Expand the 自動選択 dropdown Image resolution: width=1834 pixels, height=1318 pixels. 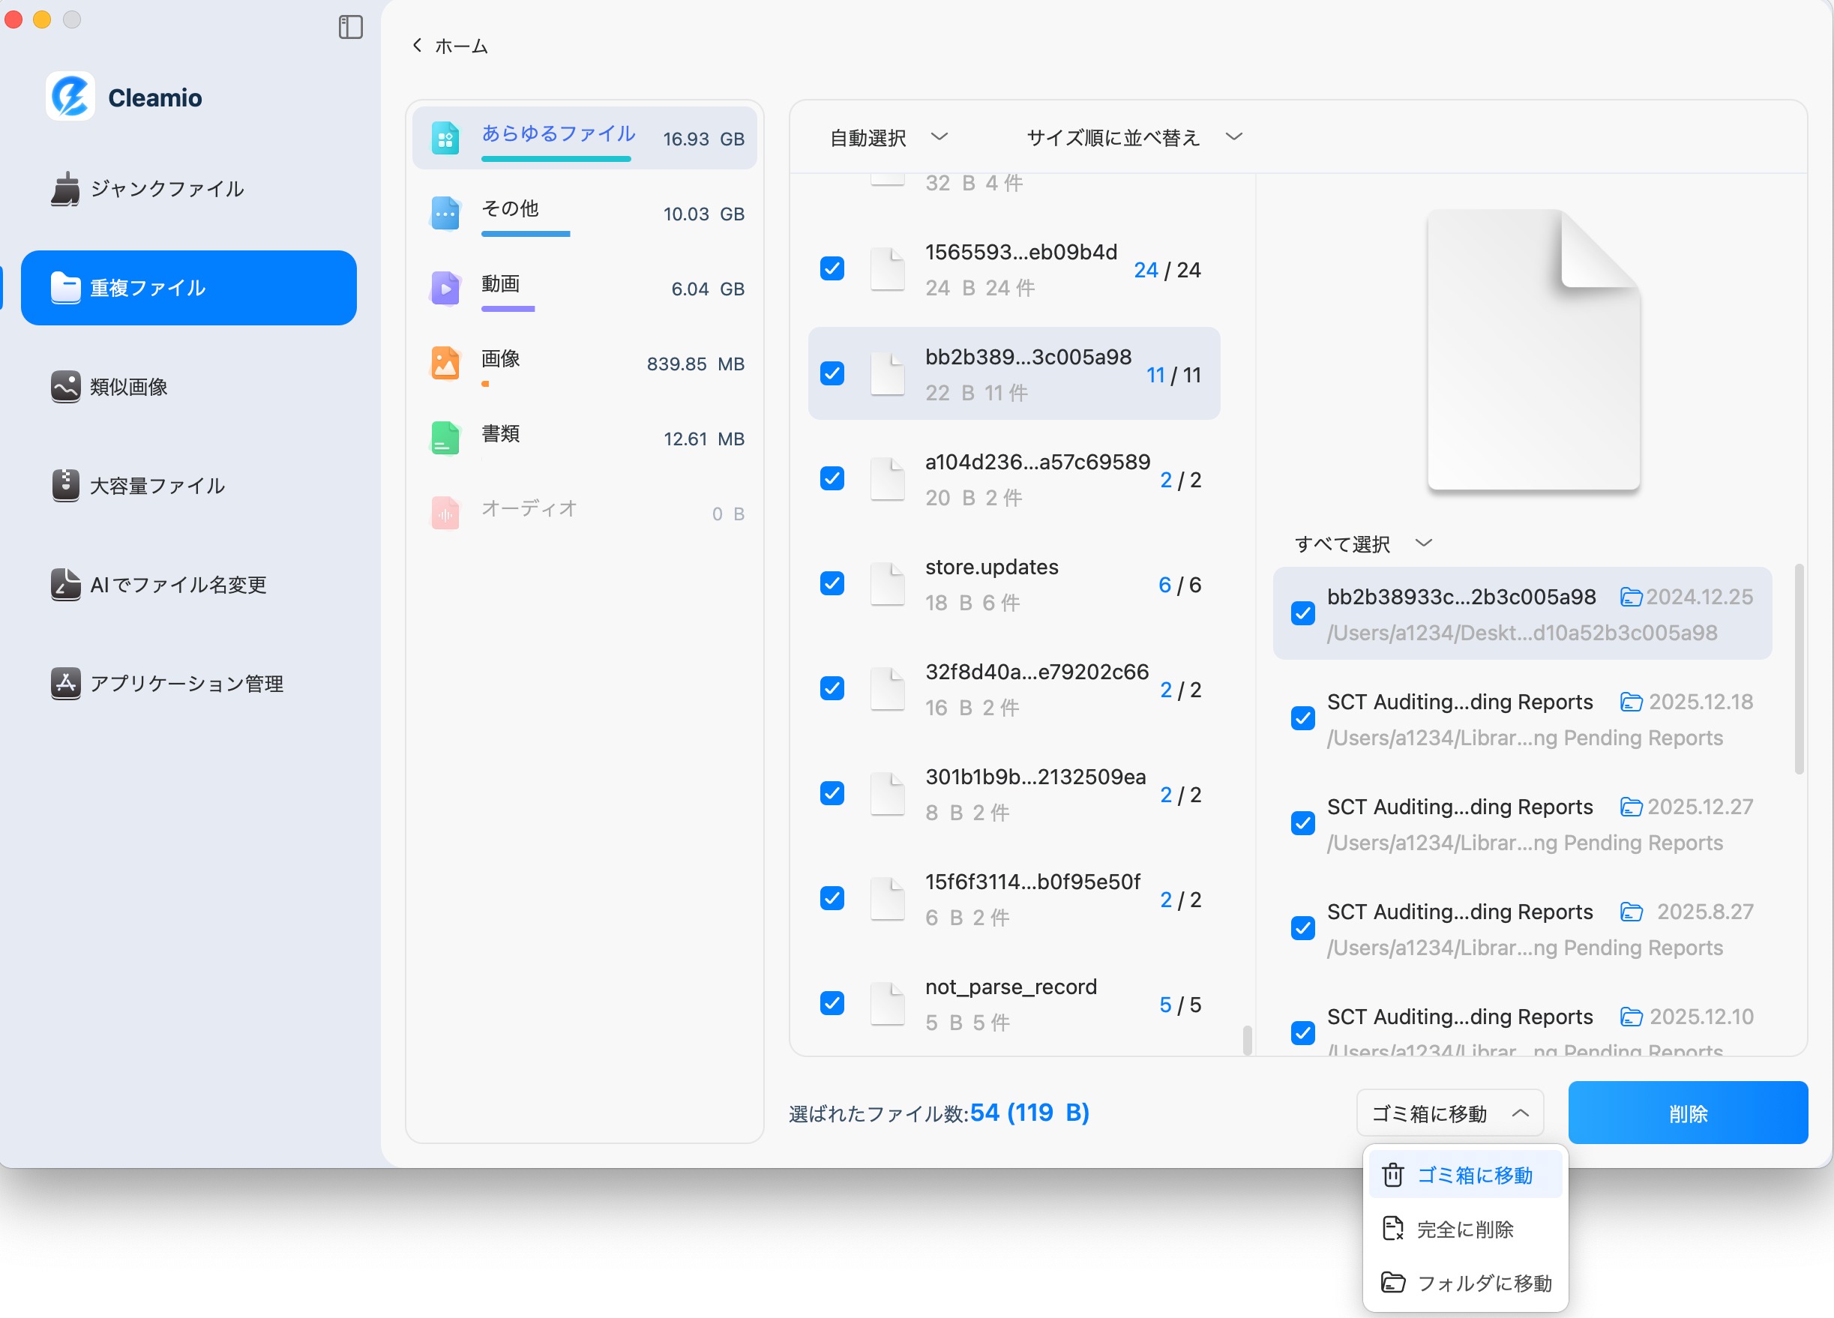[888, 137]
